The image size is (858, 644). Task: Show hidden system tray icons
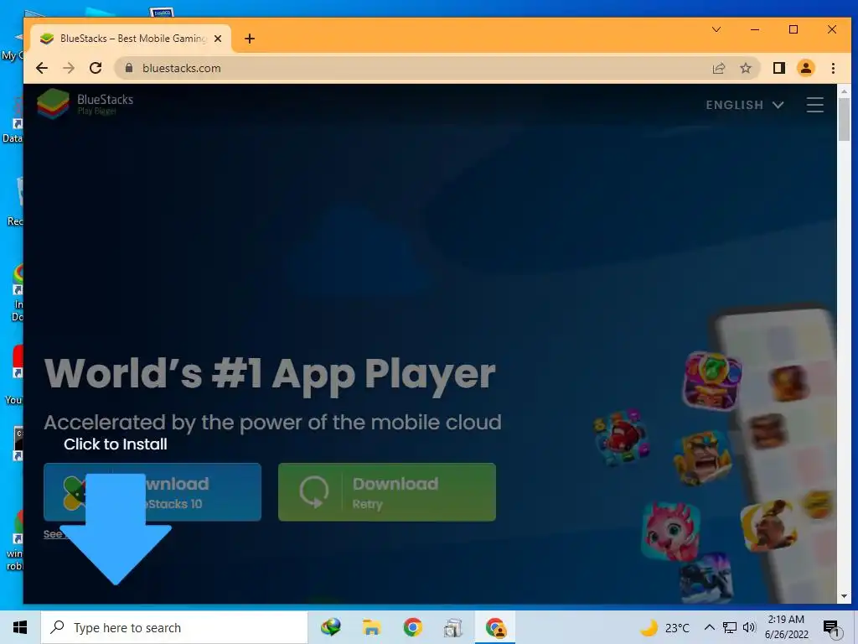pos(709,627)
